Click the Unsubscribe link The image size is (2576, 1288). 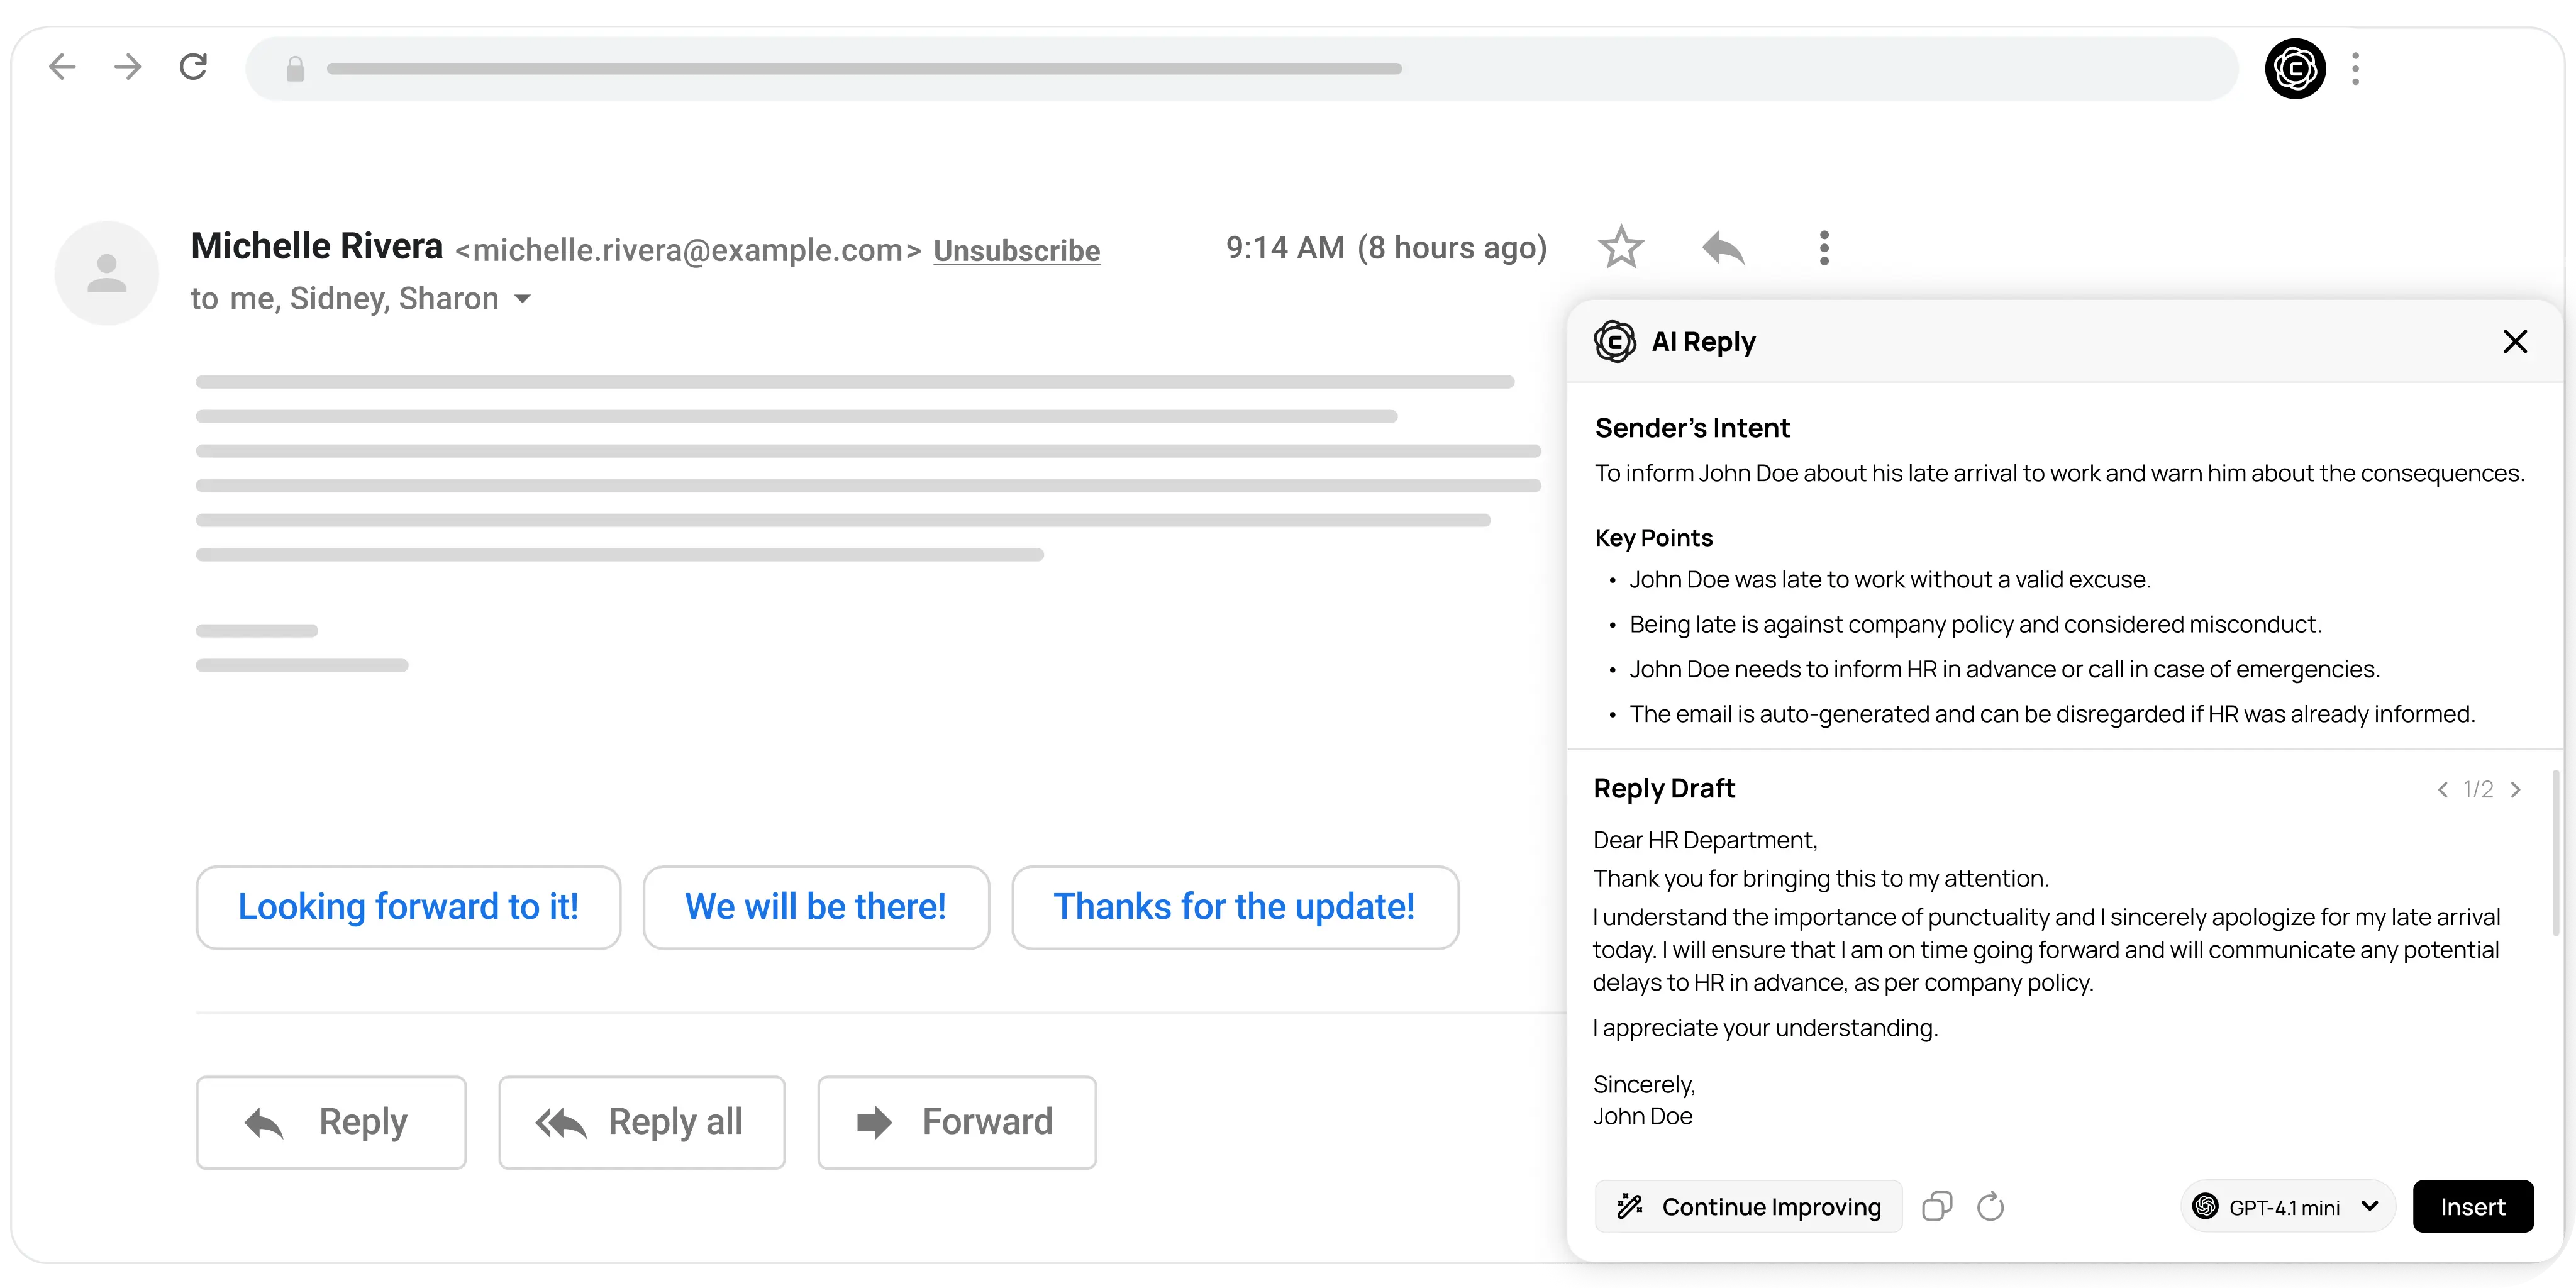coord(1016,250)
